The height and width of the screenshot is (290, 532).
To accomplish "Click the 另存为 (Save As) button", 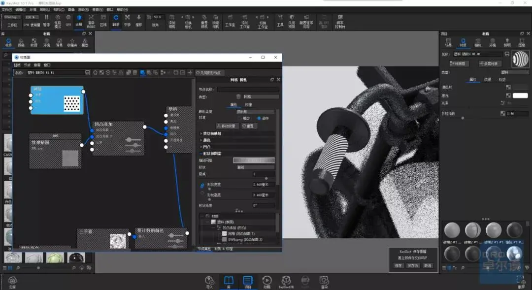I will click(x=413, y=265).
